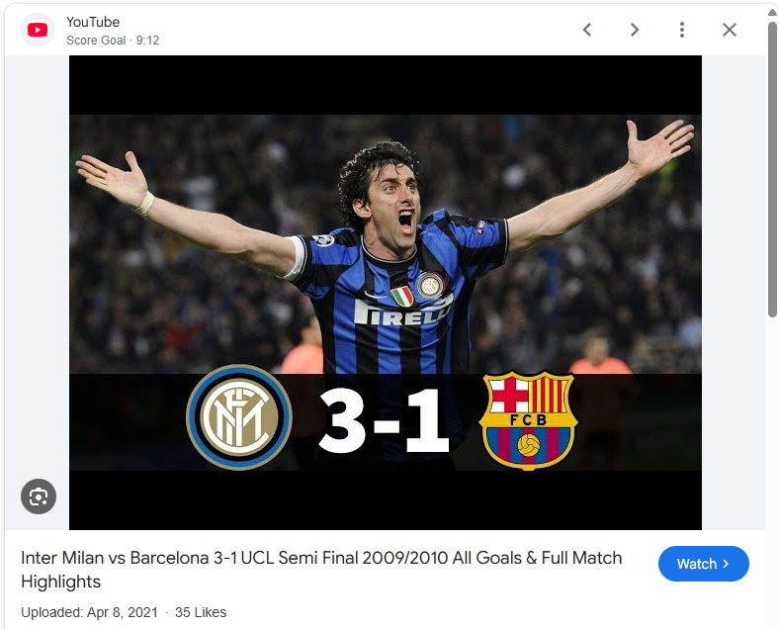Close the image preview panel
The width and height of the screenshot is (779, 629).
pos(729,30)
